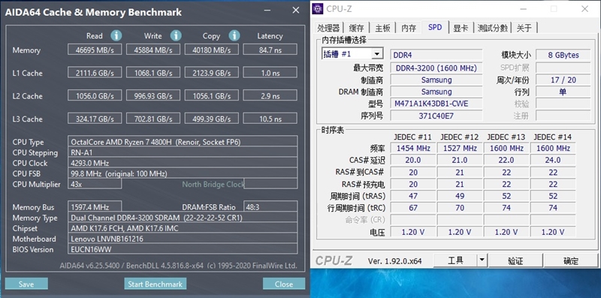601x298 pixels.
Task: Click the 确定 button in CPU-Z
Action: tap(571, 260)
